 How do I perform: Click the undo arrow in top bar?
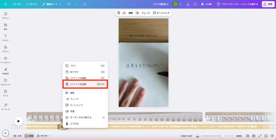69,4
